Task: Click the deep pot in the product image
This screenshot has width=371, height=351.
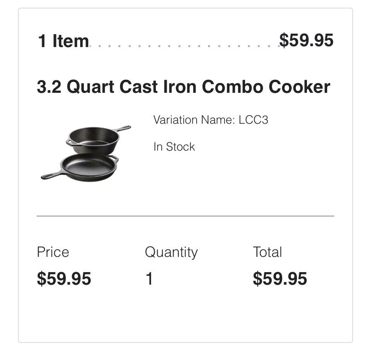Action: tap(94, 140)
